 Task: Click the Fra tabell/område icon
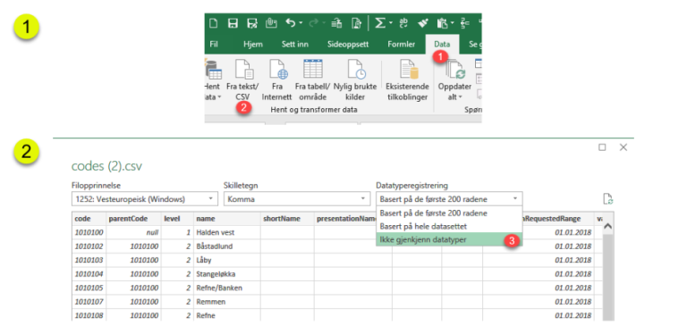click(313, 69)
